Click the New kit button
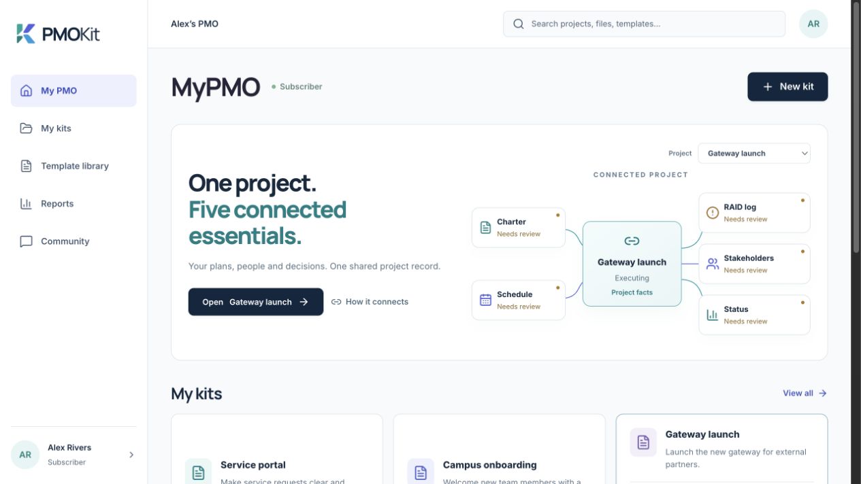 pos(787,87)
